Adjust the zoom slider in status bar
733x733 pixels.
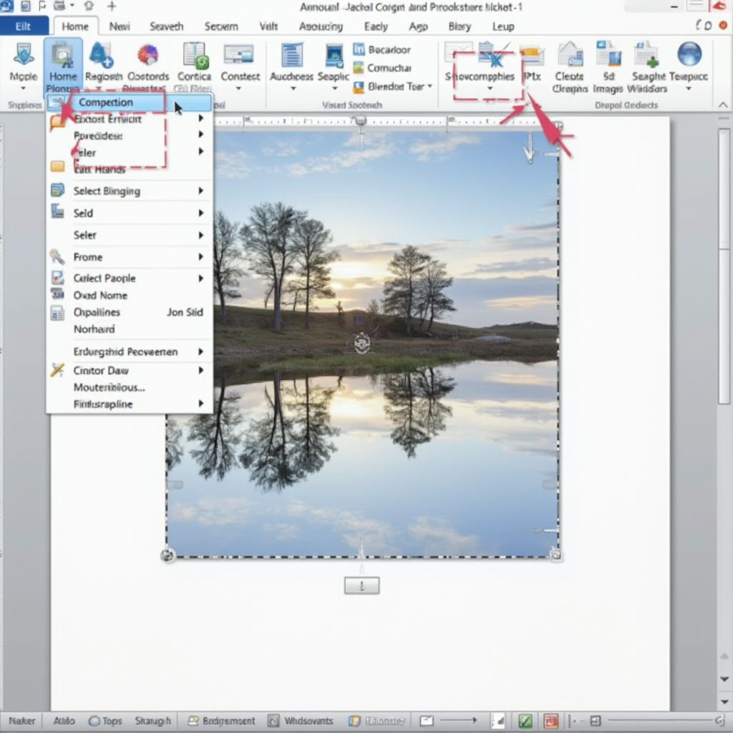pyautogui.click(x=659, y=721)
